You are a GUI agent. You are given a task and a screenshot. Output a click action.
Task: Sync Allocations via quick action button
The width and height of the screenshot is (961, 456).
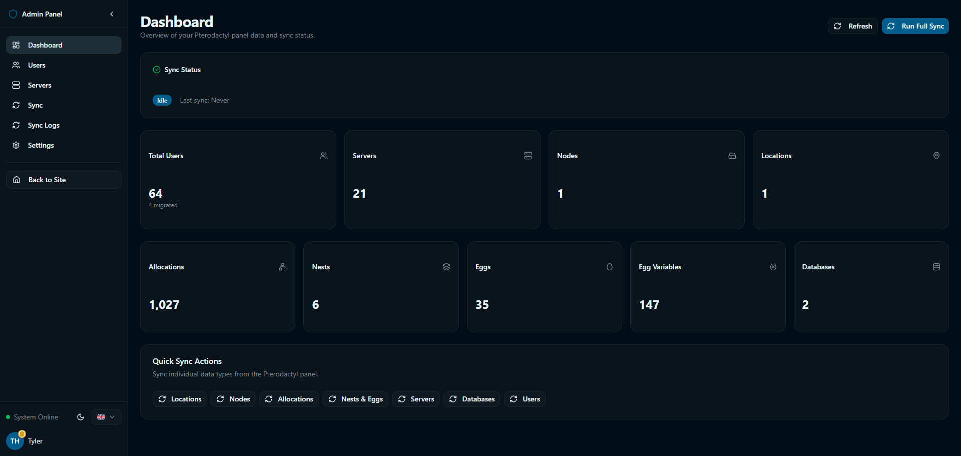tap(289, 399)
